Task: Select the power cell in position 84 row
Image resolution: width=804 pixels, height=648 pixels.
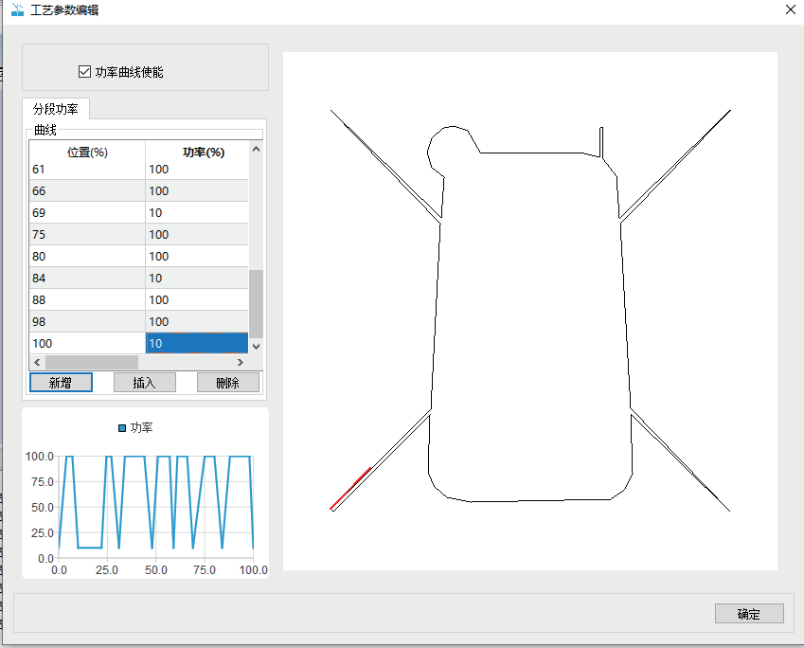Action: point(196,278)
